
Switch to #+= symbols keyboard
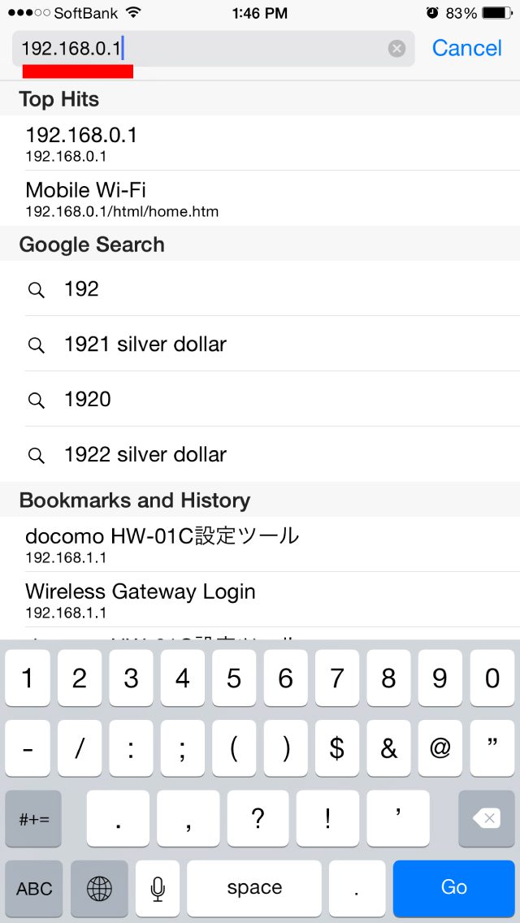coord(34,818)
